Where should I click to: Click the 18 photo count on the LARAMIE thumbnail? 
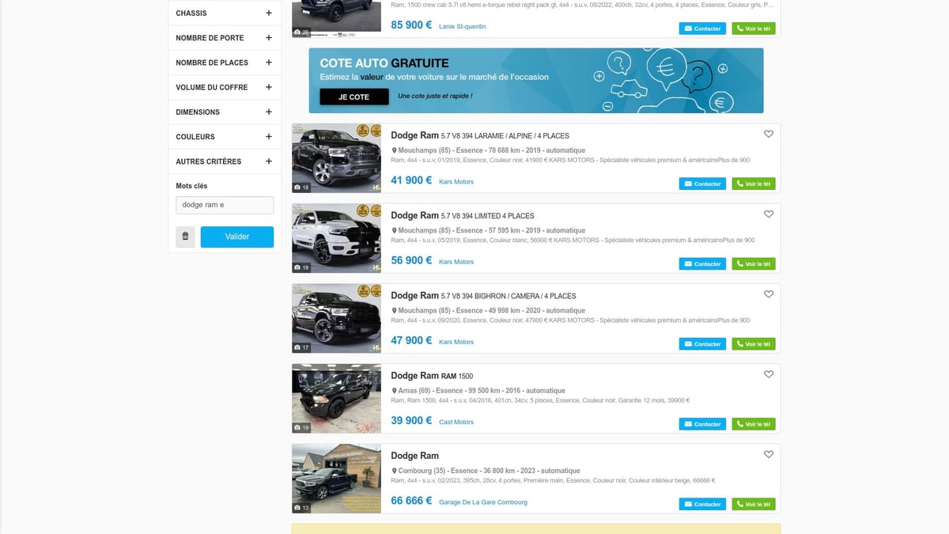point(301,187)
